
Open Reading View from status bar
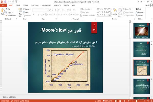(124, 101)
